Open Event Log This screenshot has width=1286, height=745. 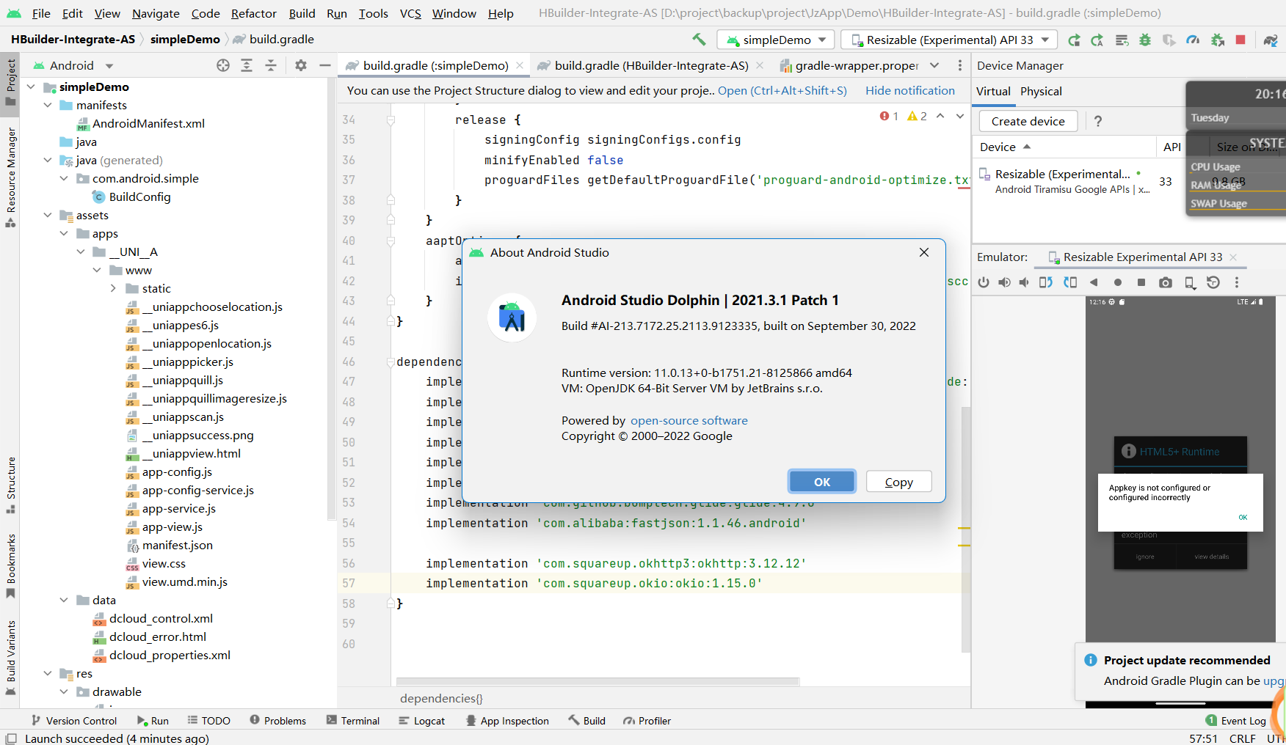(x=1236, y=721)
